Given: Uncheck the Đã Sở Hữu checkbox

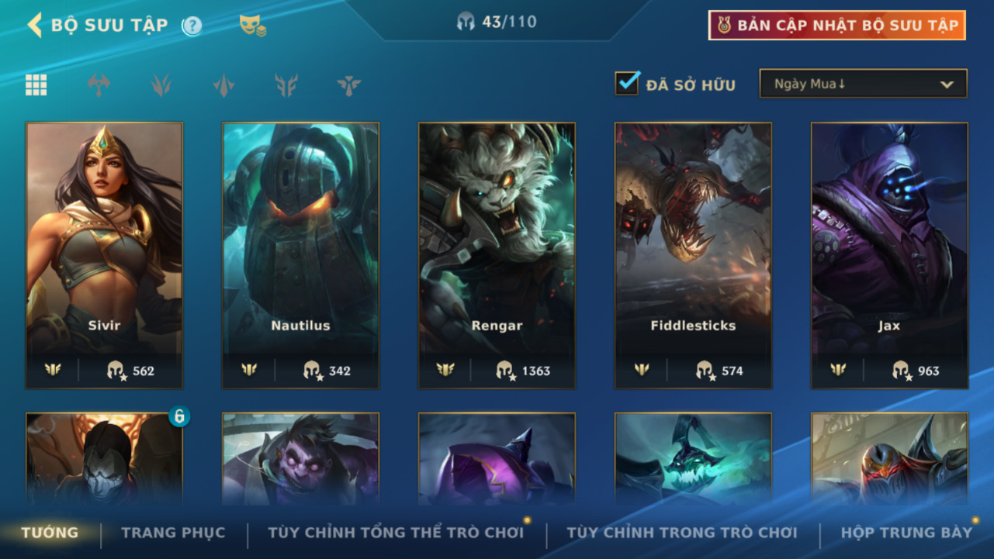Looking at the screenshot, I should [627, 83].
